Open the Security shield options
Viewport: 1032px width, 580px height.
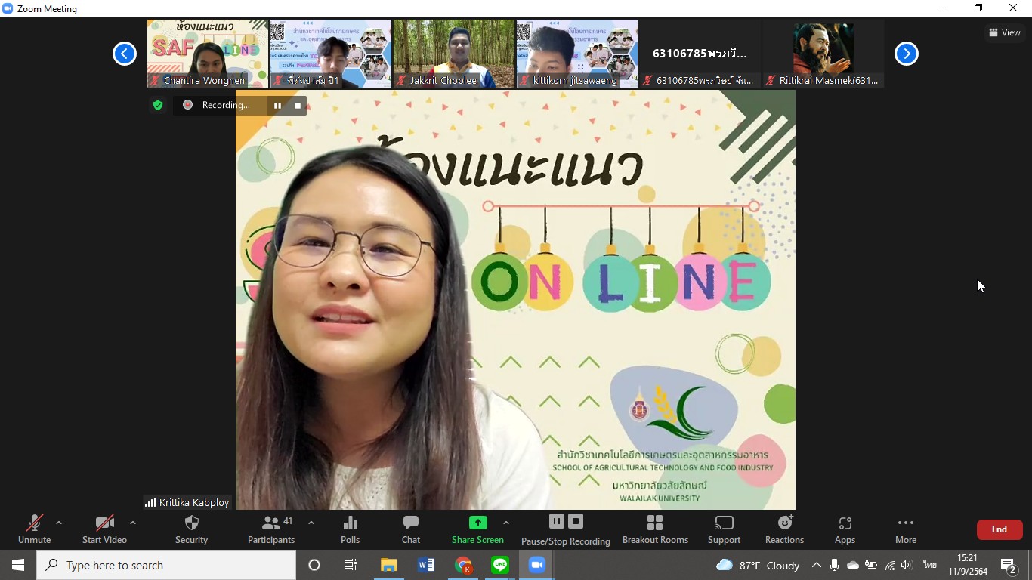[x=191, y=529]
